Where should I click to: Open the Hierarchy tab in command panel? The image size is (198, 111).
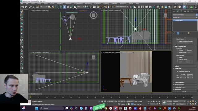point(181,11)
